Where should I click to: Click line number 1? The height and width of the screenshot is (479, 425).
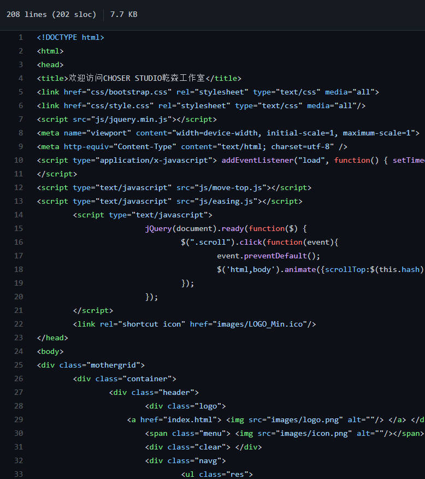pyautogui.click(x=21, y=37)
